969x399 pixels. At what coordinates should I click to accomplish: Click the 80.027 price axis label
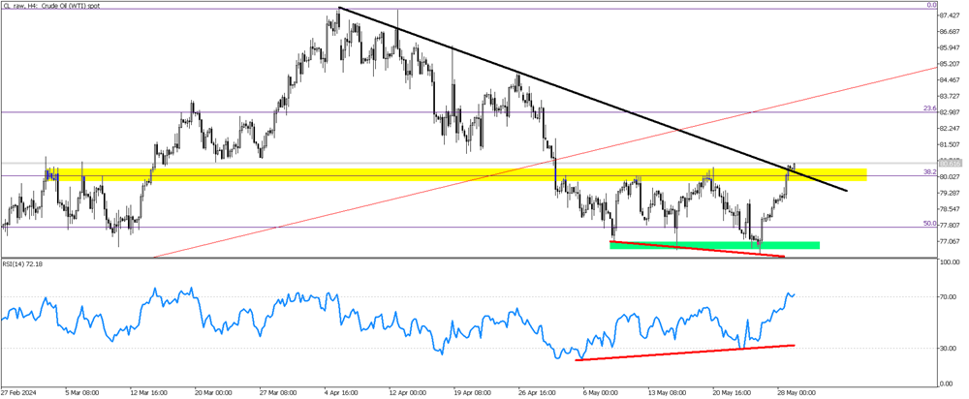pyautogui.click(x=950, y=176)
